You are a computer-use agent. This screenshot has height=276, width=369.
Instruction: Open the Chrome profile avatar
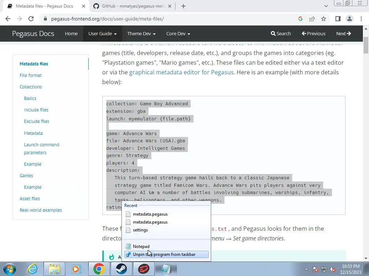click(350, 19)
